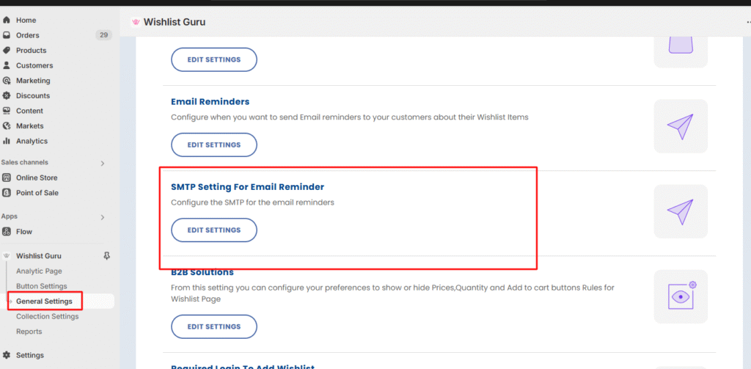Screen dimensions: 751x369
Task: Click the Marketing target icon
Action: point(7,81)
